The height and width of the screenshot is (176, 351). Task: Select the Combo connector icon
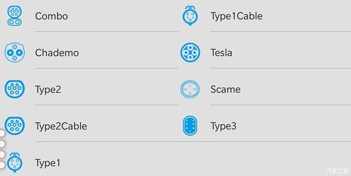(x=15, y=16)
